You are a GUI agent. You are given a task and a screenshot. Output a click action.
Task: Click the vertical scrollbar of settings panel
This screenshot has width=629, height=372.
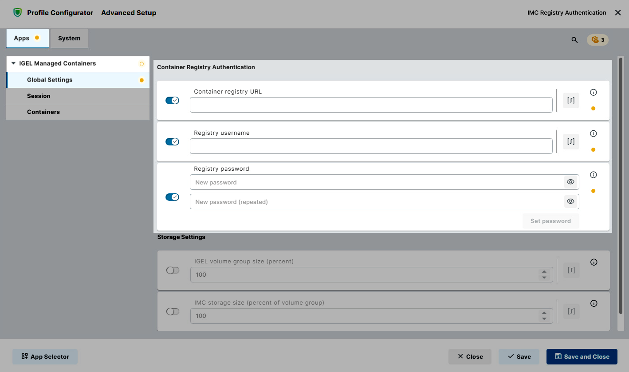[x=621, y=186]
